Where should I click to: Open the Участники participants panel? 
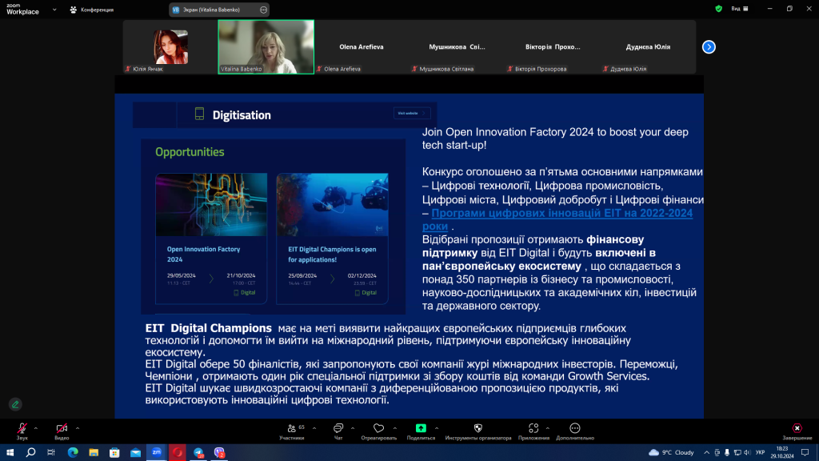coord(291,431)
